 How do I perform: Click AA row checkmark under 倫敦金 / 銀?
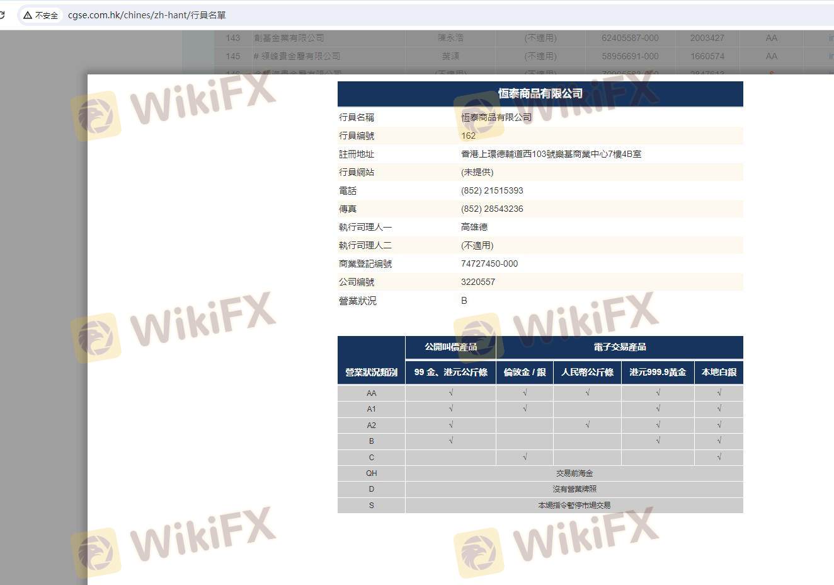525,393
